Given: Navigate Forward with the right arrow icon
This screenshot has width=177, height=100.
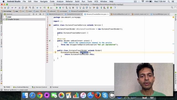Looking at the screenshot, I should (40, 8).
